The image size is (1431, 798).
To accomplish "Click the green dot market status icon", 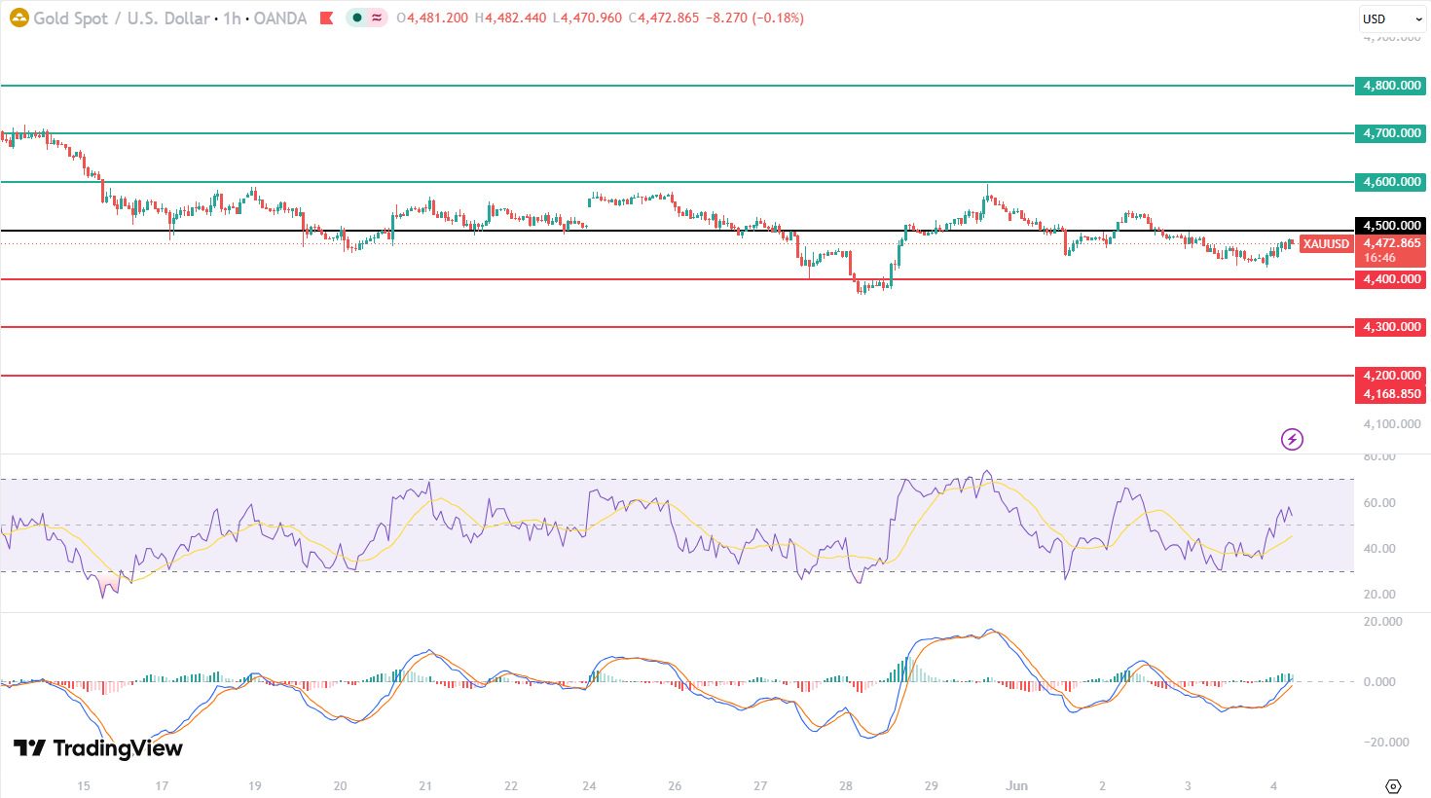I will 357,18.
